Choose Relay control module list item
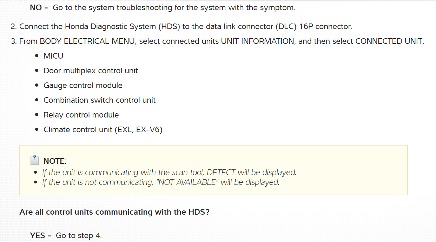 point(81,115)
